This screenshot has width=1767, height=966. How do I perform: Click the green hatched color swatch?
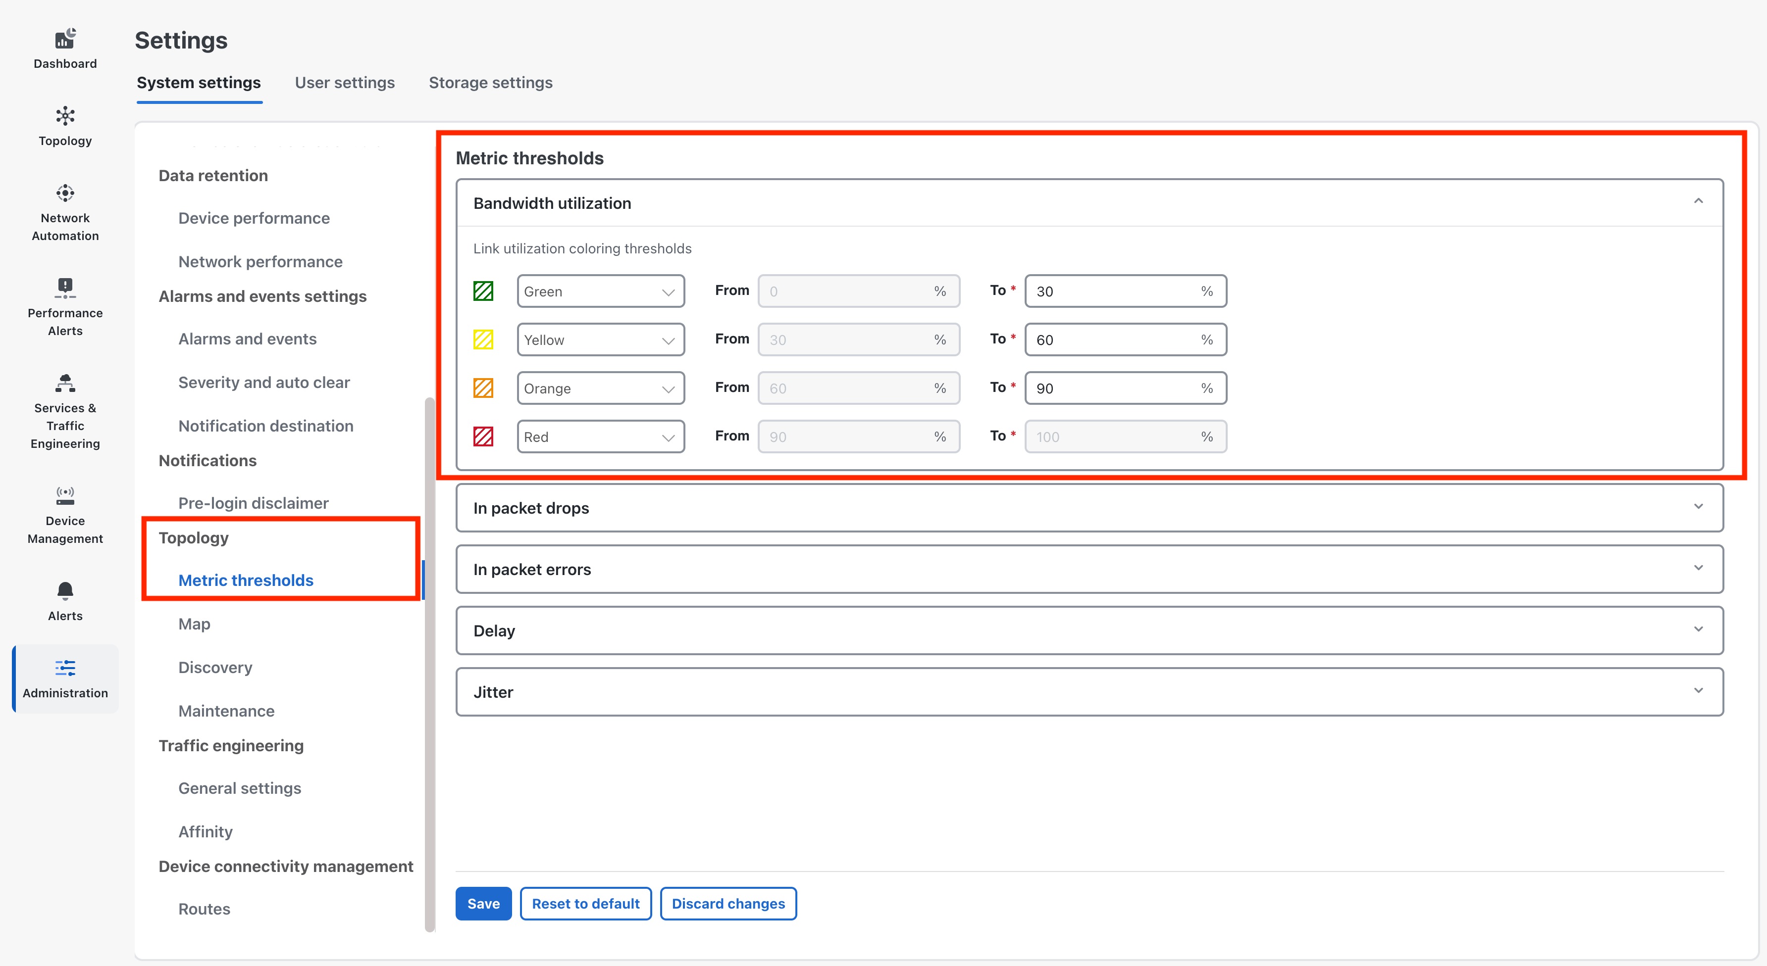point(483,290)
